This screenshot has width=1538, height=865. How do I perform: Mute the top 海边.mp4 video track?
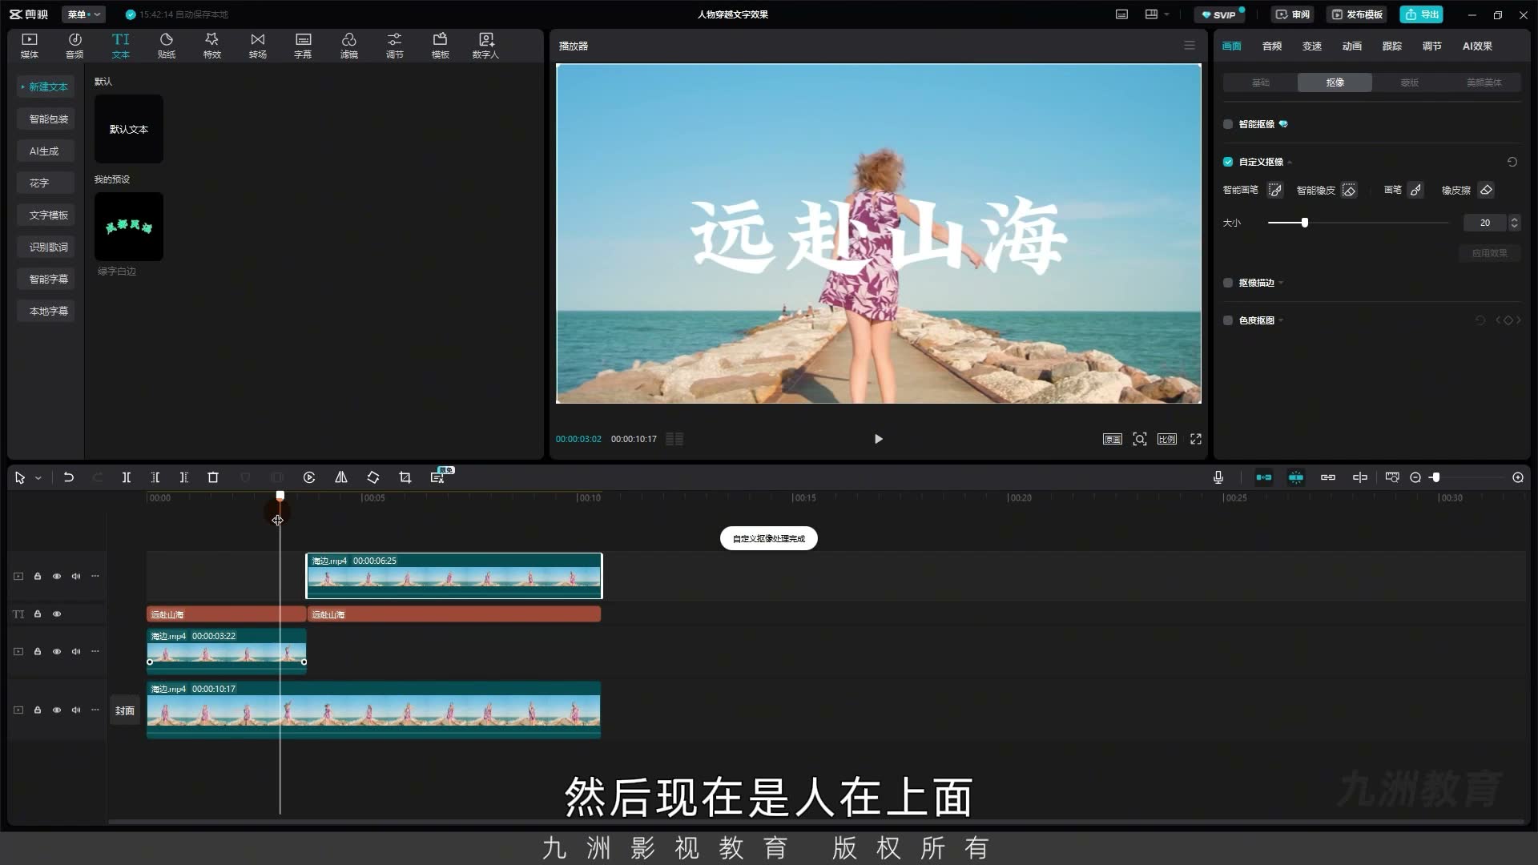click(x=76, y=576)
